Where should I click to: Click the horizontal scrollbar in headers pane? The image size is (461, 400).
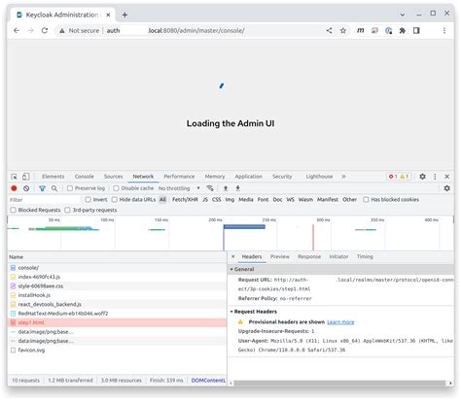click(339, 383)
